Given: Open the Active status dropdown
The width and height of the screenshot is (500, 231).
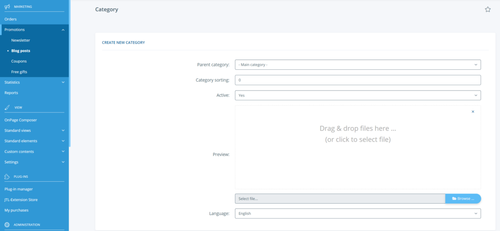Looking at the screenshot, I should click(357, 95).
